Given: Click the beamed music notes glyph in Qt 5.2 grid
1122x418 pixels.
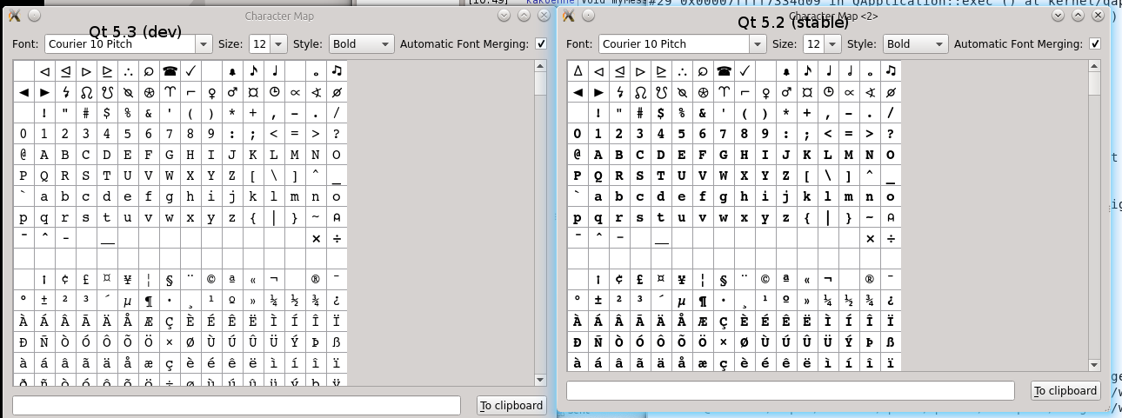Looking at the screenshot, I should (891, 71).
